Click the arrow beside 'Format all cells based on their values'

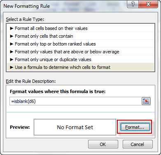click(12, 28)
